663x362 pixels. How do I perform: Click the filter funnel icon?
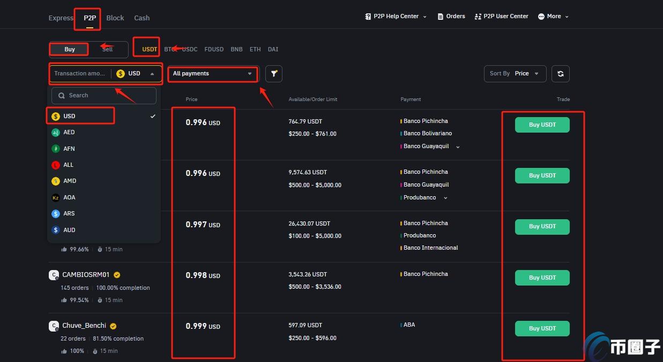273,74
